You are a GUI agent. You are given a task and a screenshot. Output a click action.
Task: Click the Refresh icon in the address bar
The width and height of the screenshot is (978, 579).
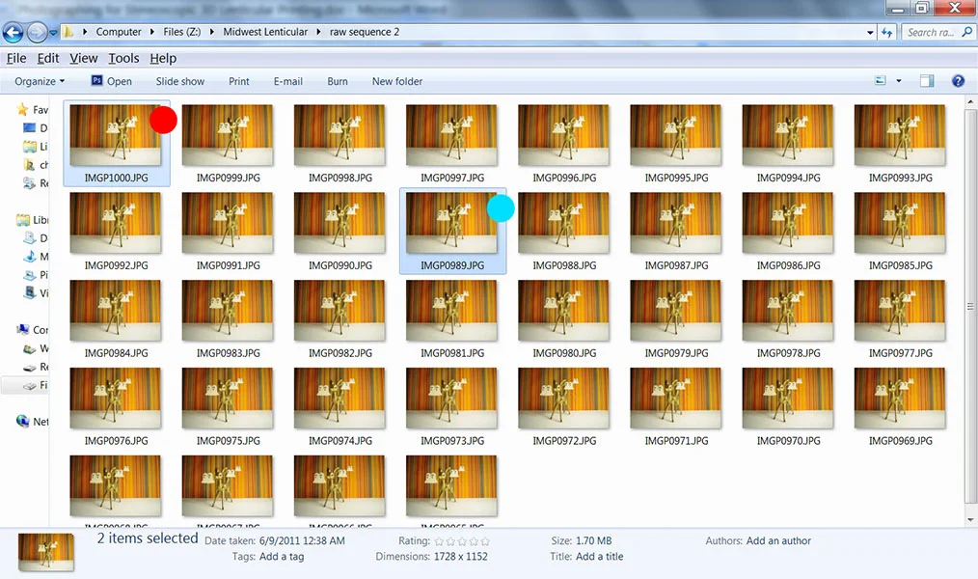(x=887, y=31)
